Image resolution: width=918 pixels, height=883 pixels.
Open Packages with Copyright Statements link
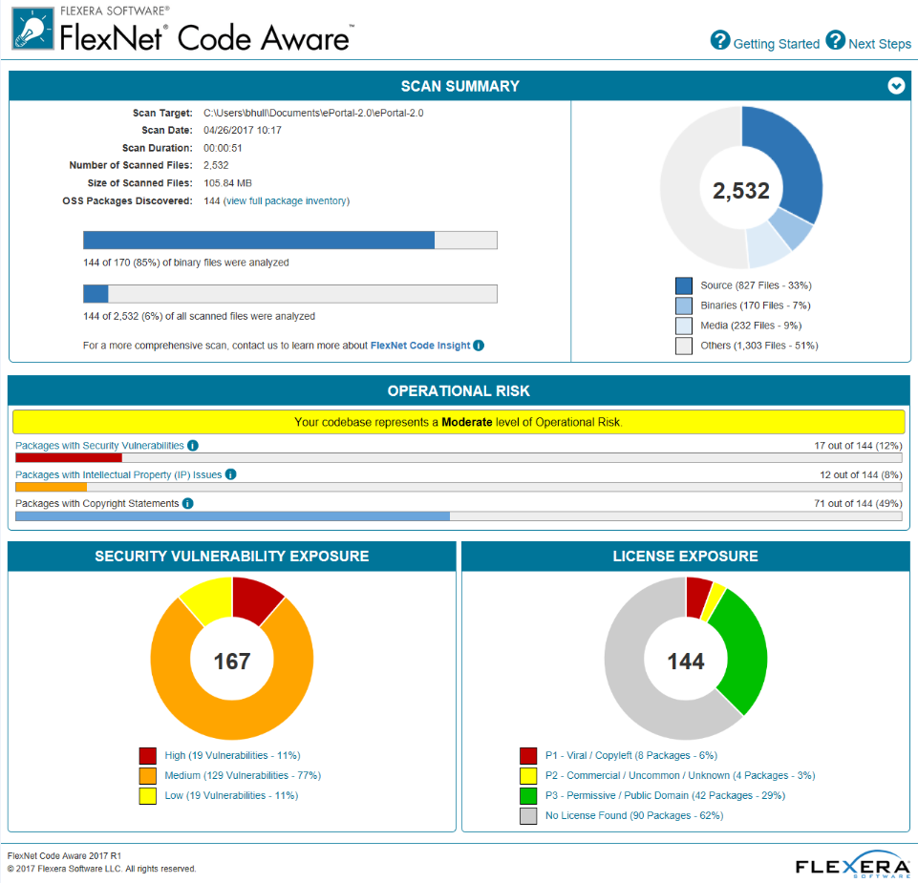pos(96,503)
